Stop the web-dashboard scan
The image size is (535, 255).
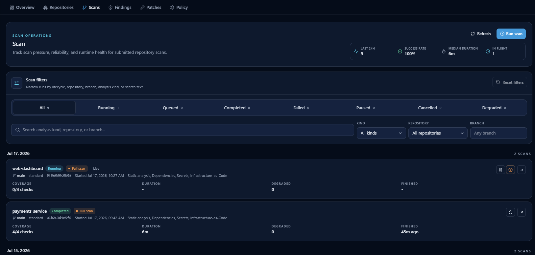[510, 170]
